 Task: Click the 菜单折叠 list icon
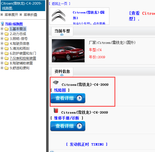[x=21, y=15]
